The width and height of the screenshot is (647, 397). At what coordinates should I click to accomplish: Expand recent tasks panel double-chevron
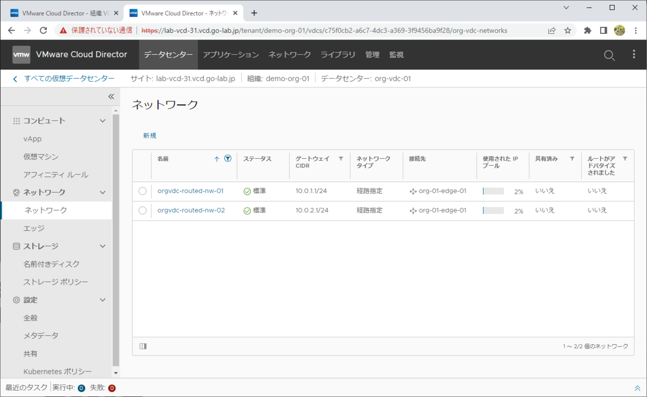[x=637, y=388]
